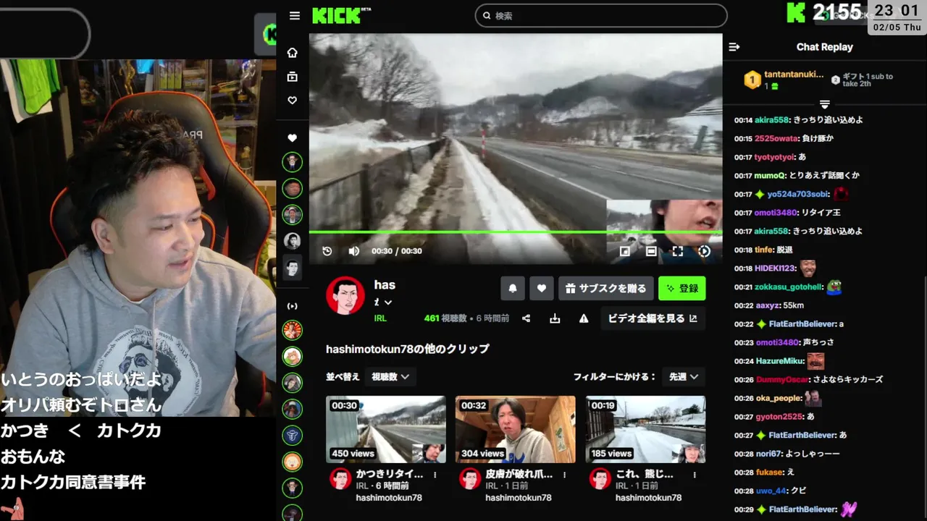Click the サブスクを贈る gift button

(x=606, y=288)
